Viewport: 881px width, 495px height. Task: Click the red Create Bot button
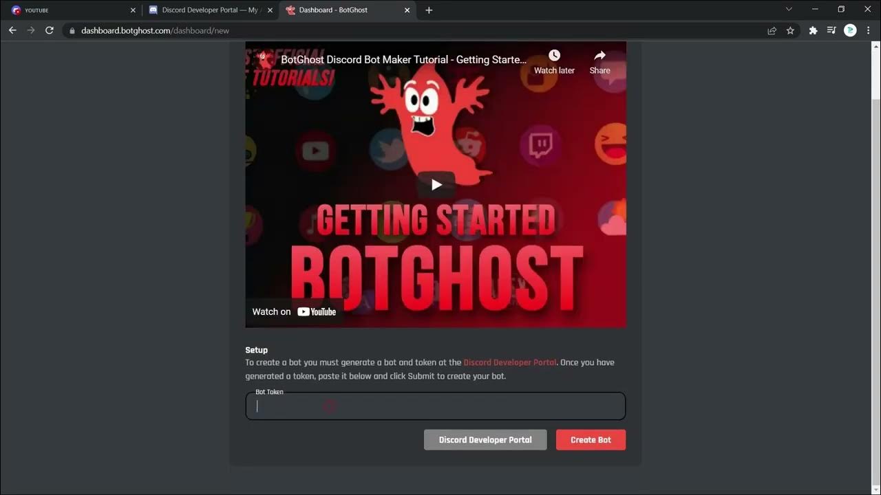point(591,440)
